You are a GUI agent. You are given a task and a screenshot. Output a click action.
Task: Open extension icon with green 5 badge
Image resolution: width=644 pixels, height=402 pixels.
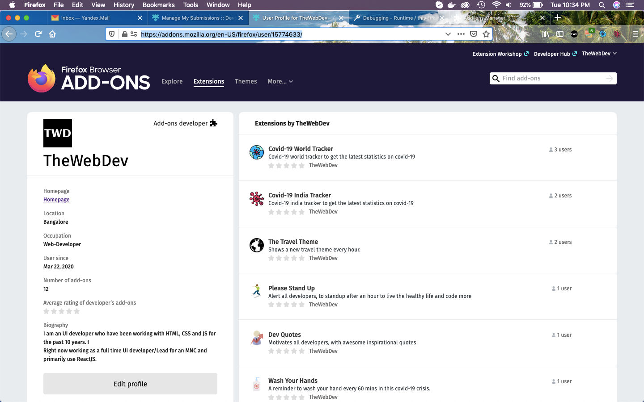tap(589, 33)
